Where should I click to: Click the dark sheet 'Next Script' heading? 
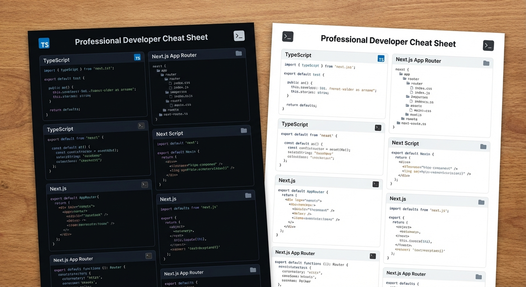click(x=170, y=134)
